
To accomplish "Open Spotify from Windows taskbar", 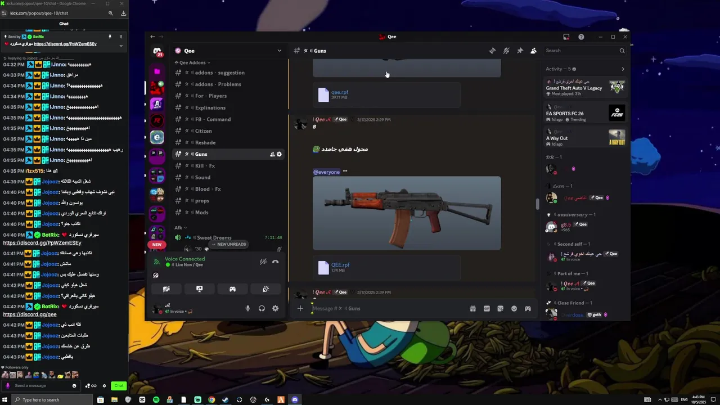I will click(x=156, y=400).
